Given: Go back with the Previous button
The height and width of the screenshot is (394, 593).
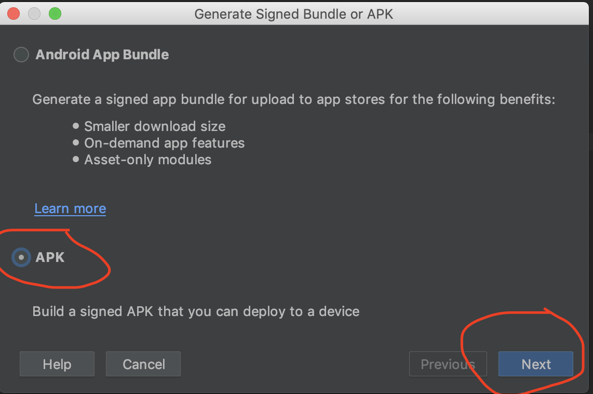Looking at the screenshot, I should coord(448,364).
